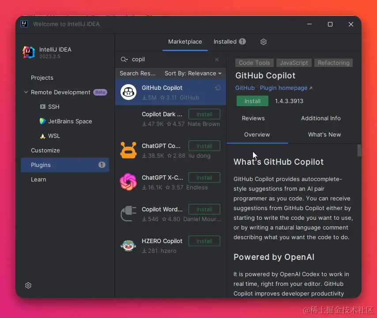Image resolution: width=377 pixels, height=318 pixels.
Task: Select WSL in the sidebar
Action: click(54, 136)
